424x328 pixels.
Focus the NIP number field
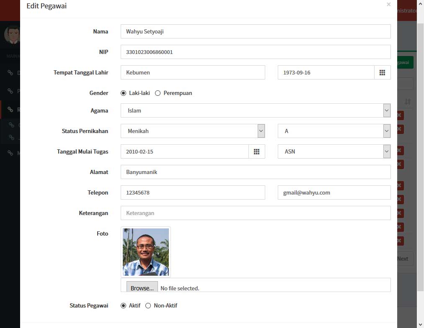pos(256,52)
